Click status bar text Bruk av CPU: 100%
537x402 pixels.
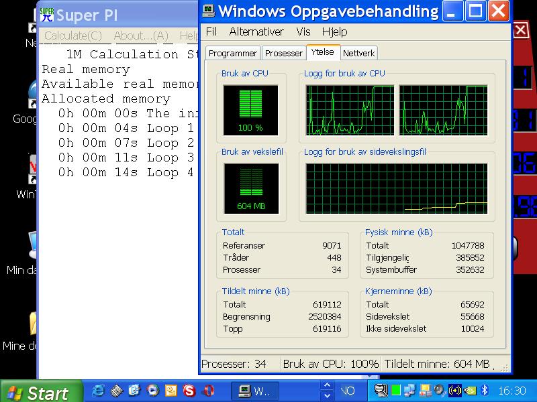330,364
